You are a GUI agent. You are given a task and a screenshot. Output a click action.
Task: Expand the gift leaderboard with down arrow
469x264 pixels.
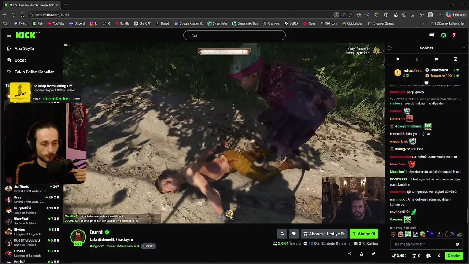point(426,83)
